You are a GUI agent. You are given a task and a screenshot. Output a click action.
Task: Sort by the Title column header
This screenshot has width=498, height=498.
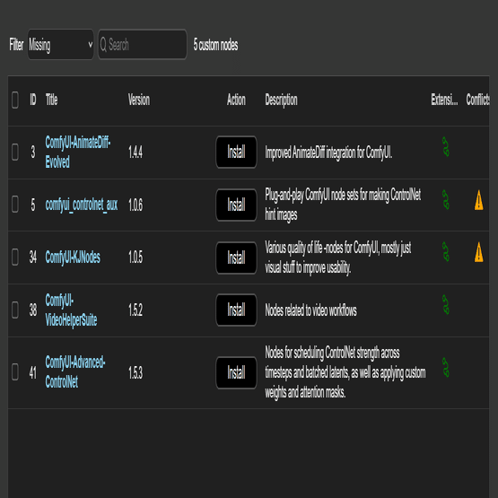pyautogui.click(x=51, y=100)
